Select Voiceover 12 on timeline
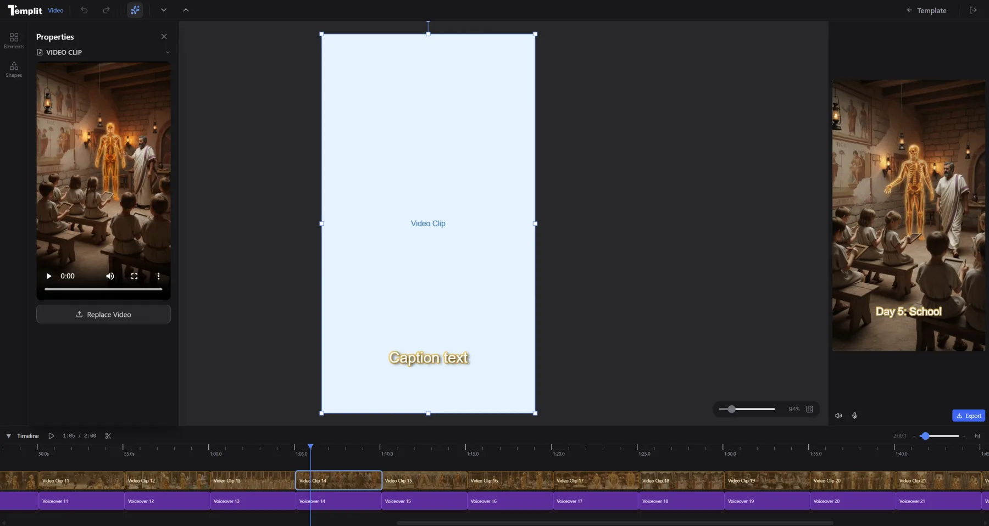Image resolution: width=989 pixels, height=526 pixels. [167, 501]
